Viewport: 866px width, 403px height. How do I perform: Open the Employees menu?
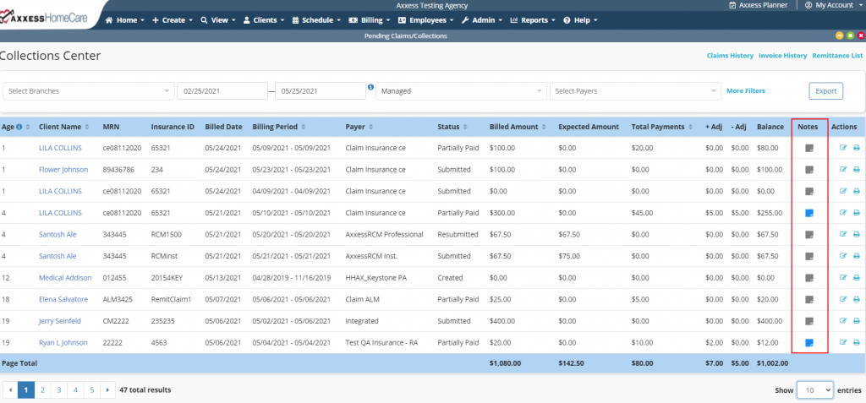[x=426, y=20]
